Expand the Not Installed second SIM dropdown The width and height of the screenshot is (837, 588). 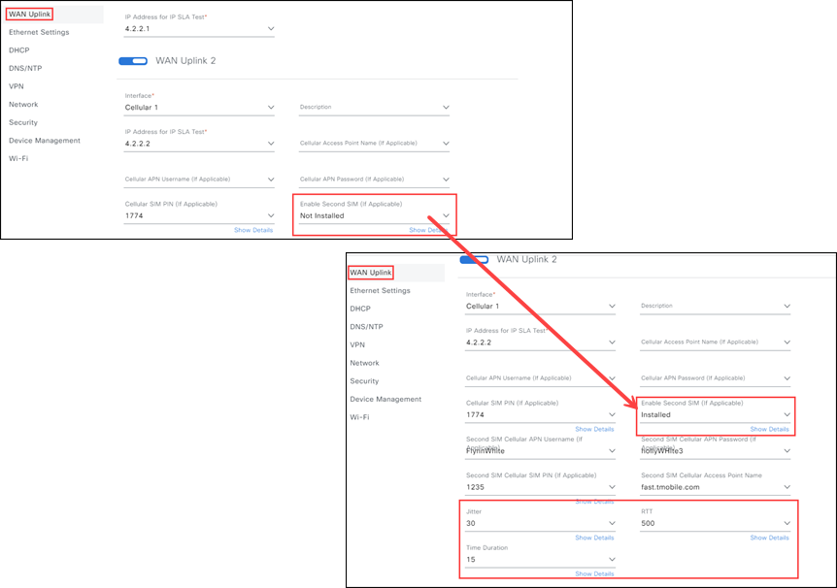pos(446,215)
